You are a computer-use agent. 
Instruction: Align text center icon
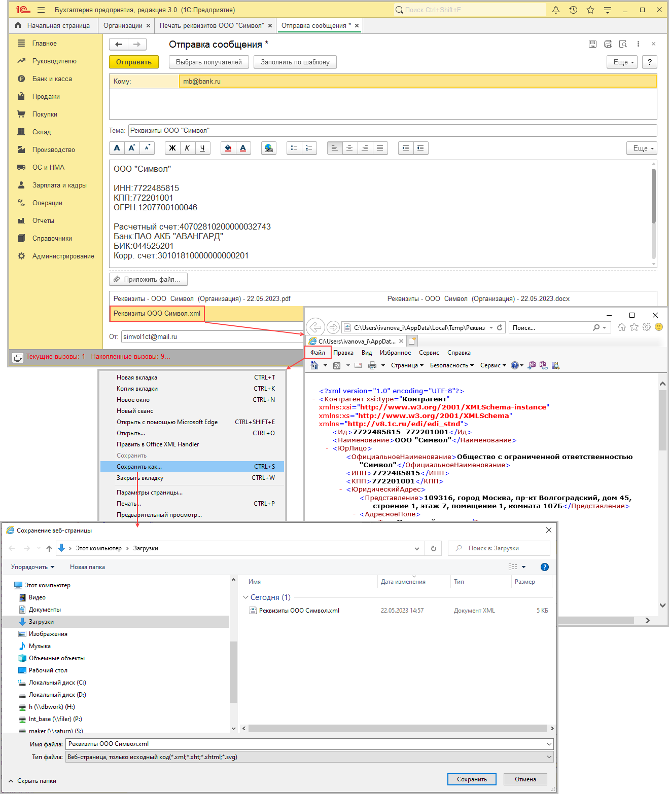349,148
